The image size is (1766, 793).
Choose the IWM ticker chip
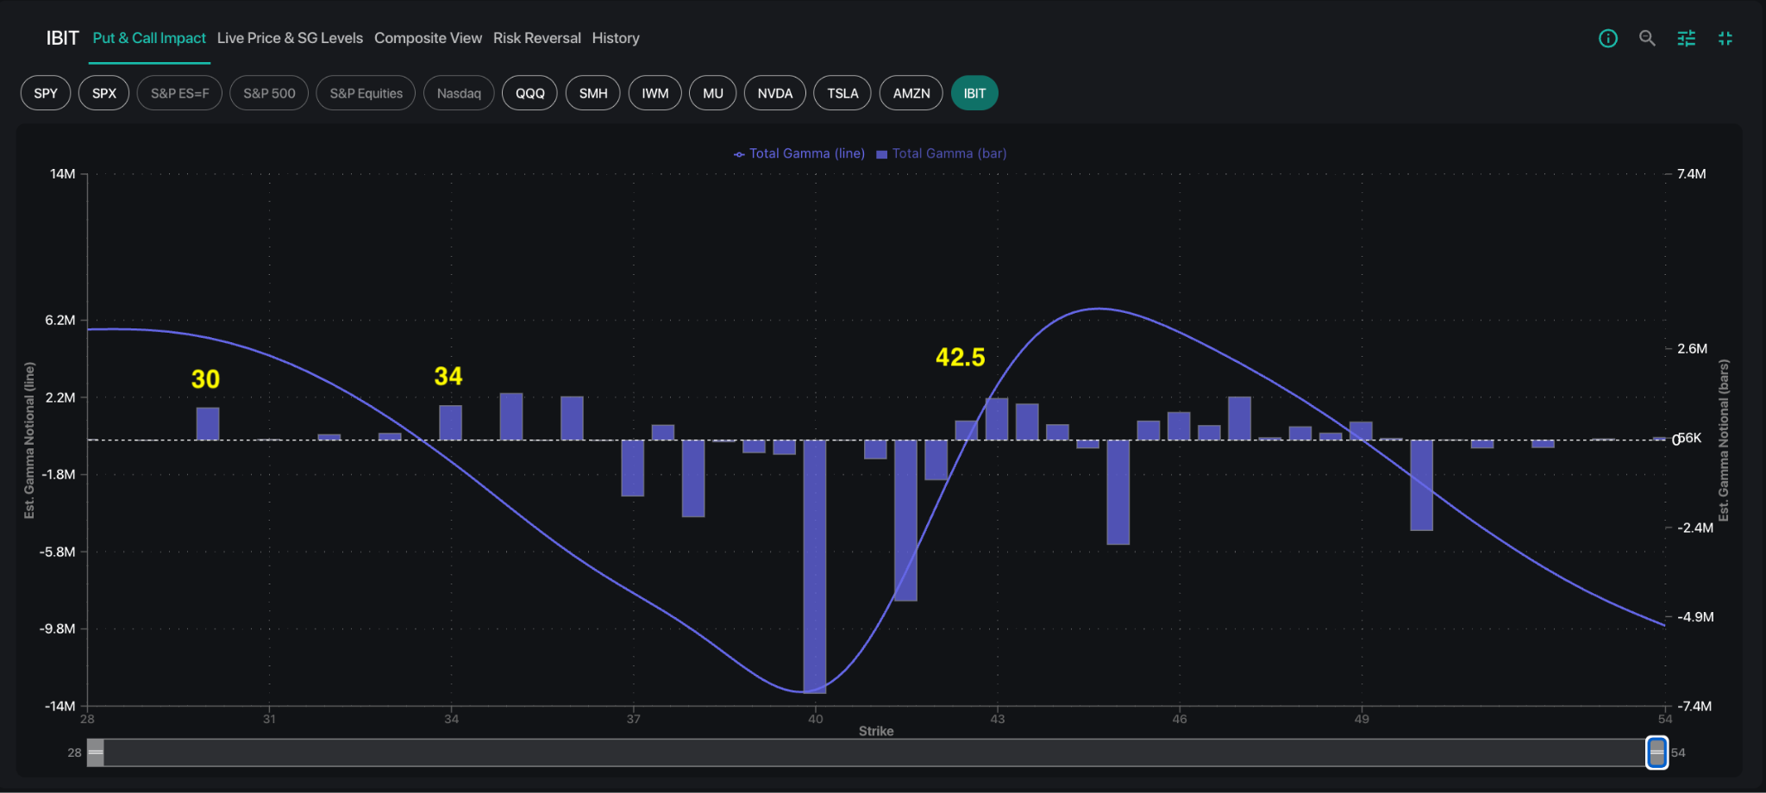click(x=655, y=93)
